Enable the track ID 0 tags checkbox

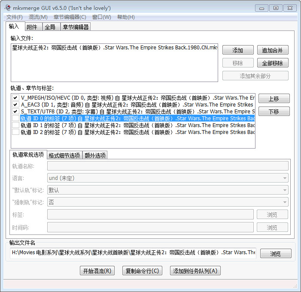(15, 119)
